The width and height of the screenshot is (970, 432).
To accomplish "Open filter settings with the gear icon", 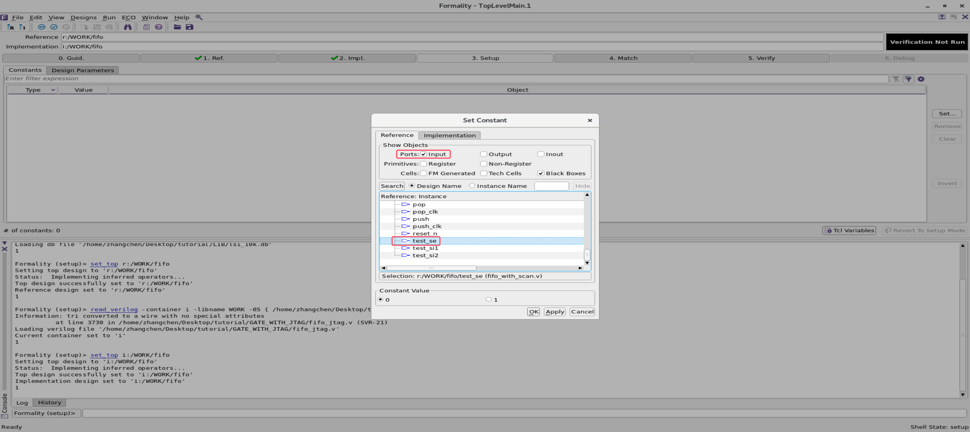I will (921, 79).
